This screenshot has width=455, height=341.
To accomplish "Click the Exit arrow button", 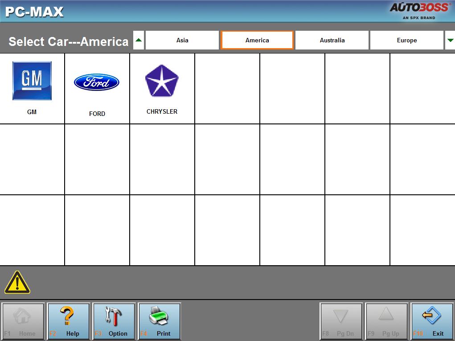I will pos(432,321).
